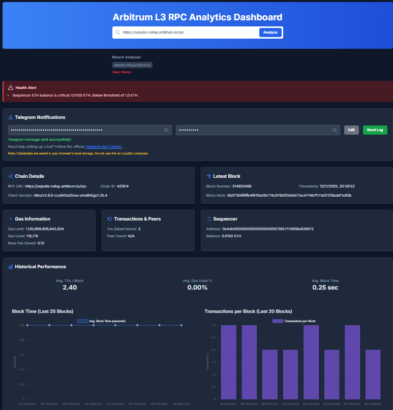Clear the recent analyses history

coord(122,72)
